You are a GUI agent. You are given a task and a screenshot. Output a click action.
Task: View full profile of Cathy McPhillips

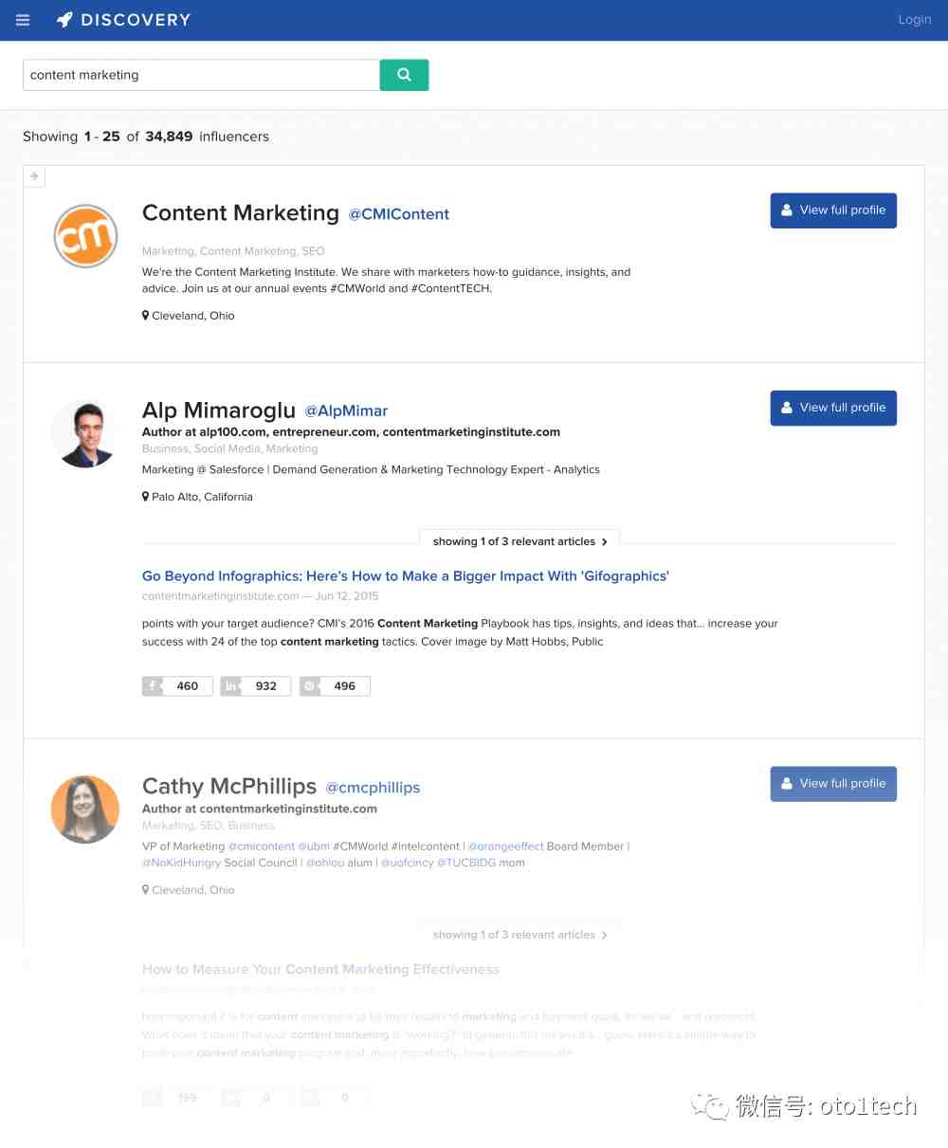[833, 784]
